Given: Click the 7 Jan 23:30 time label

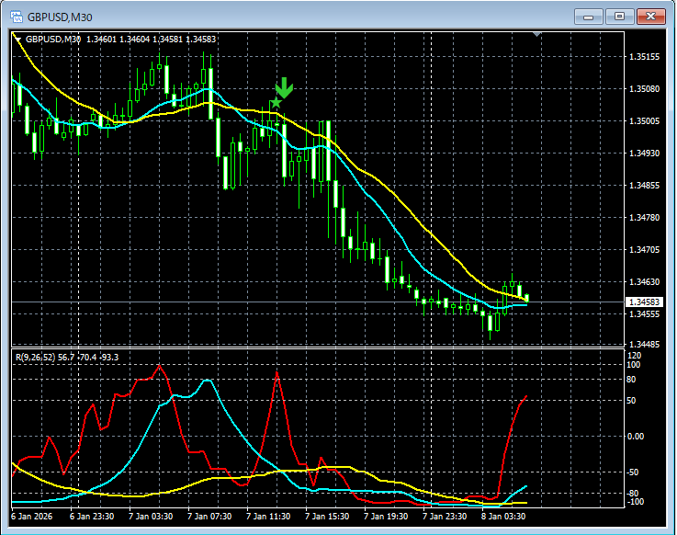Looking at the screenshot, I should tap(445, 517).
